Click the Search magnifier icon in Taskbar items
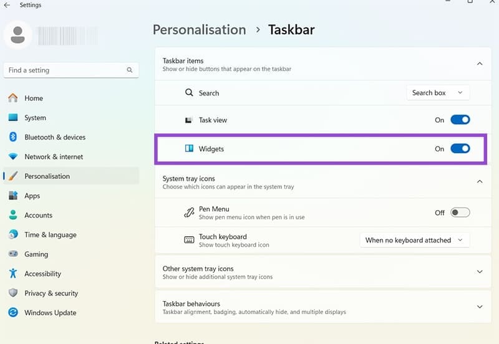 point(189,92)
